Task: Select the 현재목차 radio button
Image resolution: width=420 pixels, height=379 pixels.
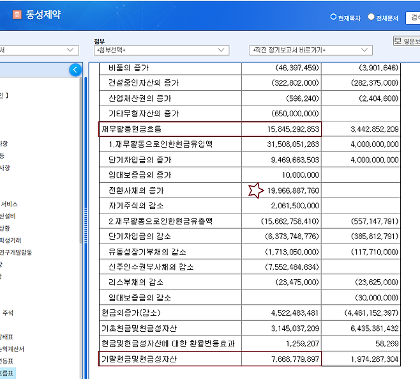Action: (x=333, y=17)
